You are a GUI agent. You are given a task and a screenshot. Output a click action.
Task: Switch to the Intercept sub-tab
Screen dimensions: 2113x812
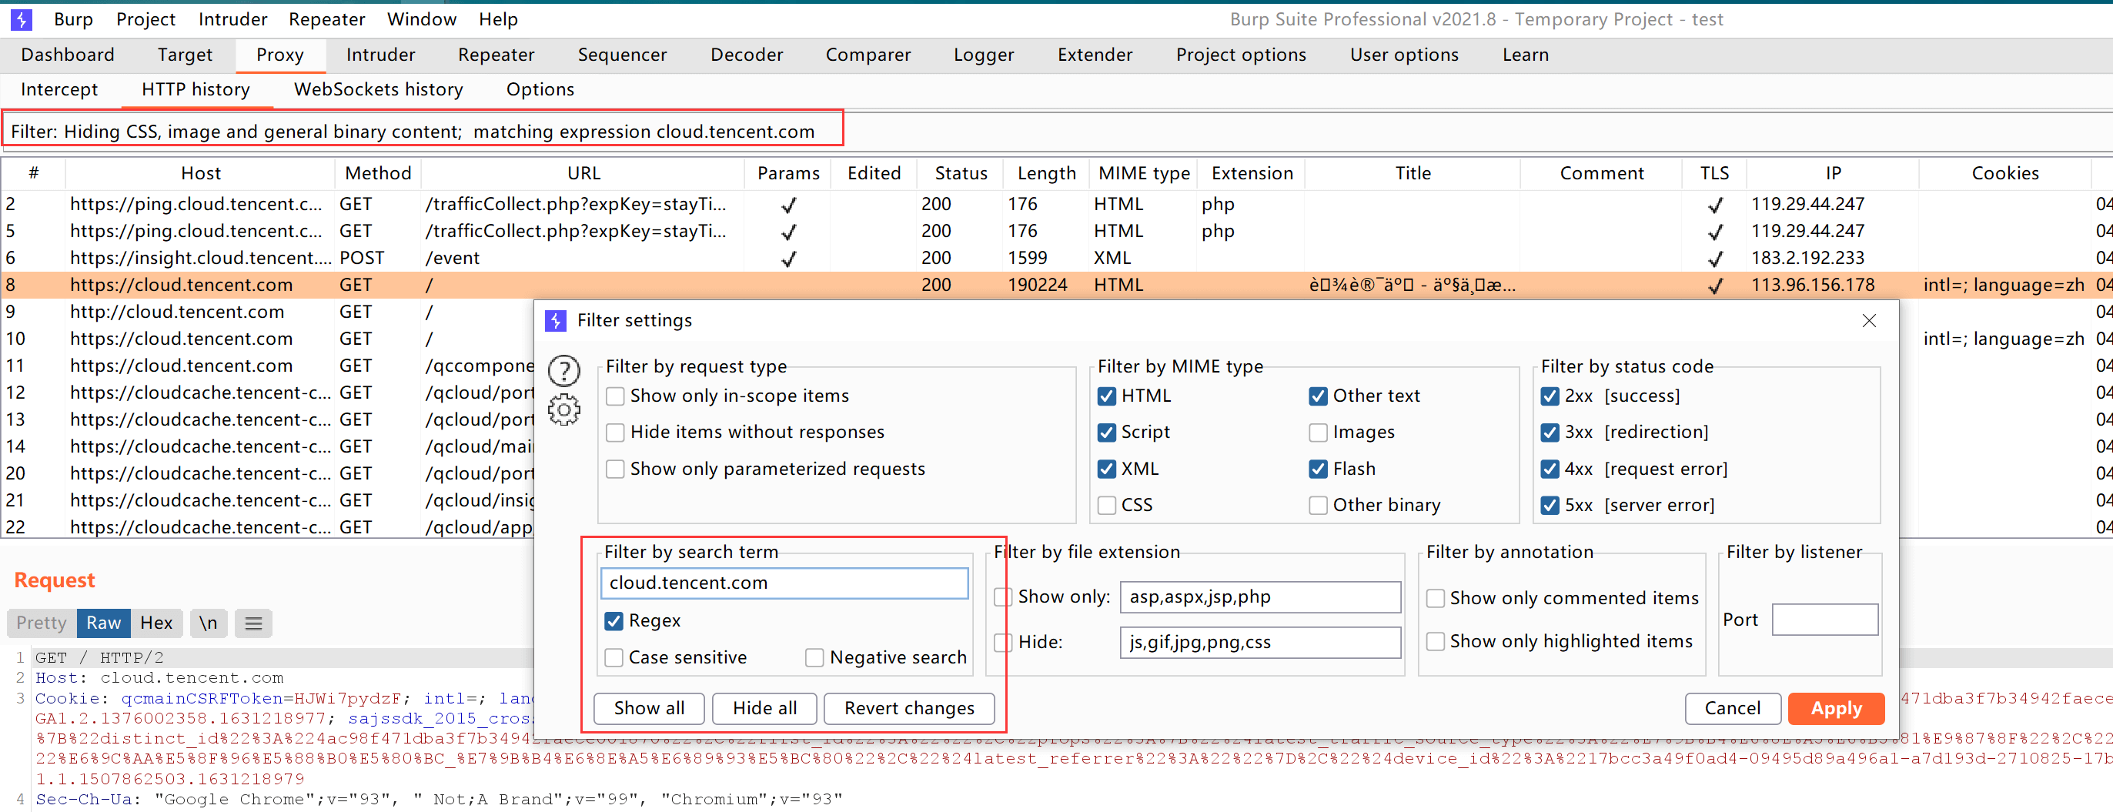59,89
